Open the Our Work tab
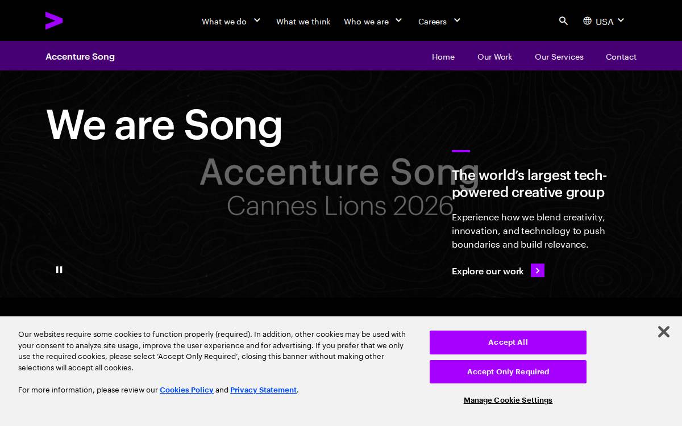The image size is (682, 426). click(494, 57)
